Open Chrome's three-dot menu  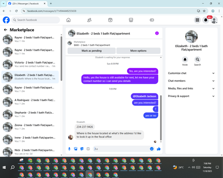click(x=219, y=11)
